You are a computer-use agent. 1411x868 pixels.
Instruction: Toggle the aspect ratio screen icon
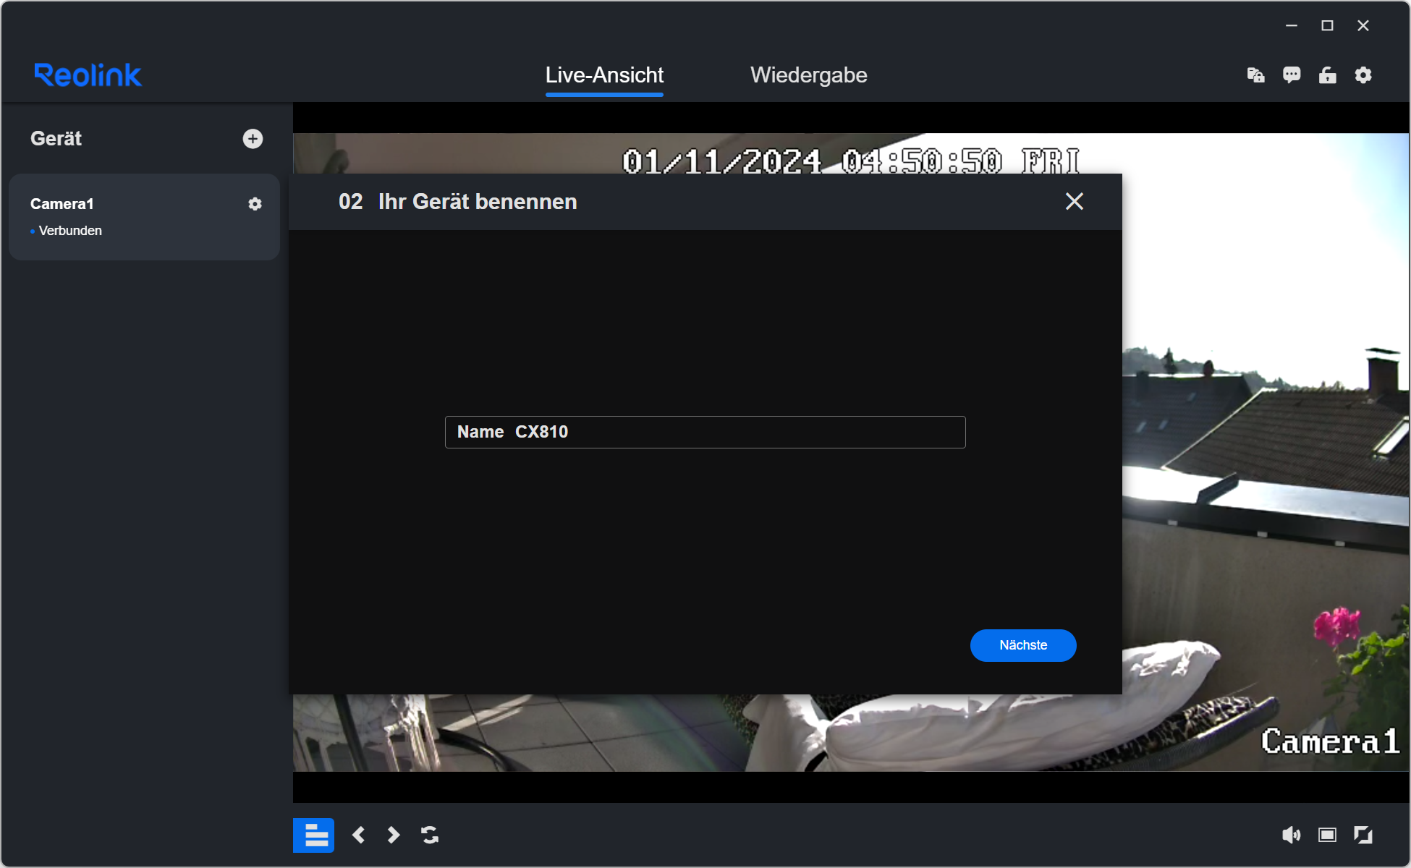(x=1327, y=835)
